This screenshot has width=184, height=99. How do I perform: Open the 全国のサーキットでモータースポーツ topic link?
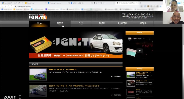(74, 86)
